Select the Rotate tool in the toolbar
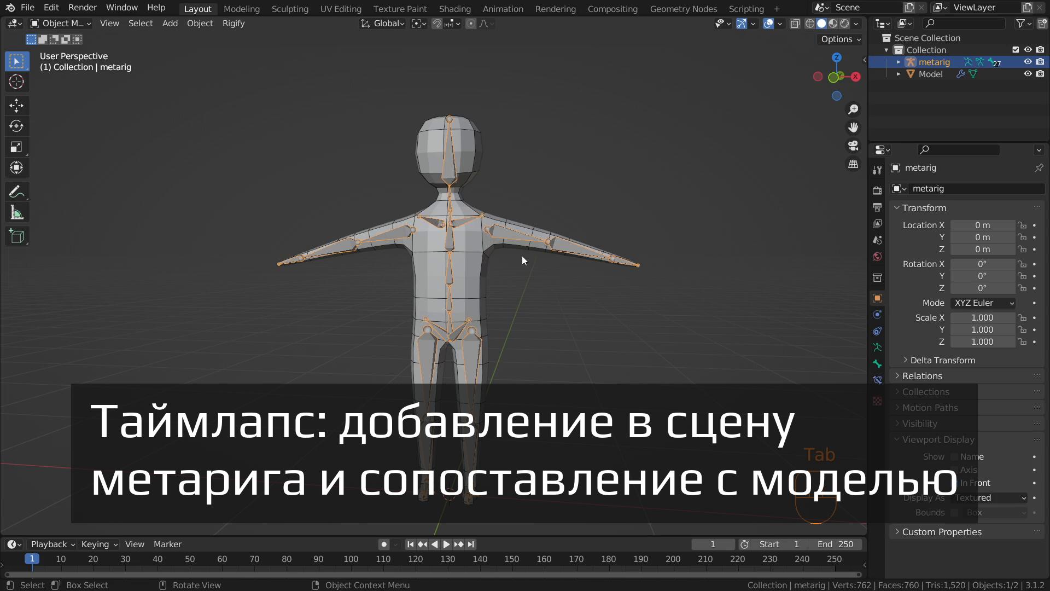 pyautogui.click(x=16, y=126)
